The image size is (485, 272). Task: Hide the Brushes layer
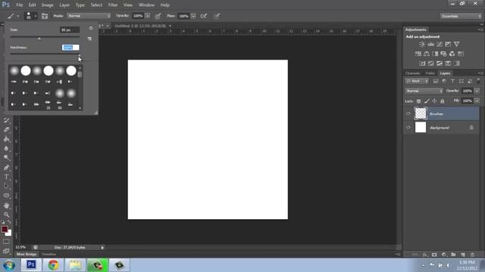pos(408,113)
